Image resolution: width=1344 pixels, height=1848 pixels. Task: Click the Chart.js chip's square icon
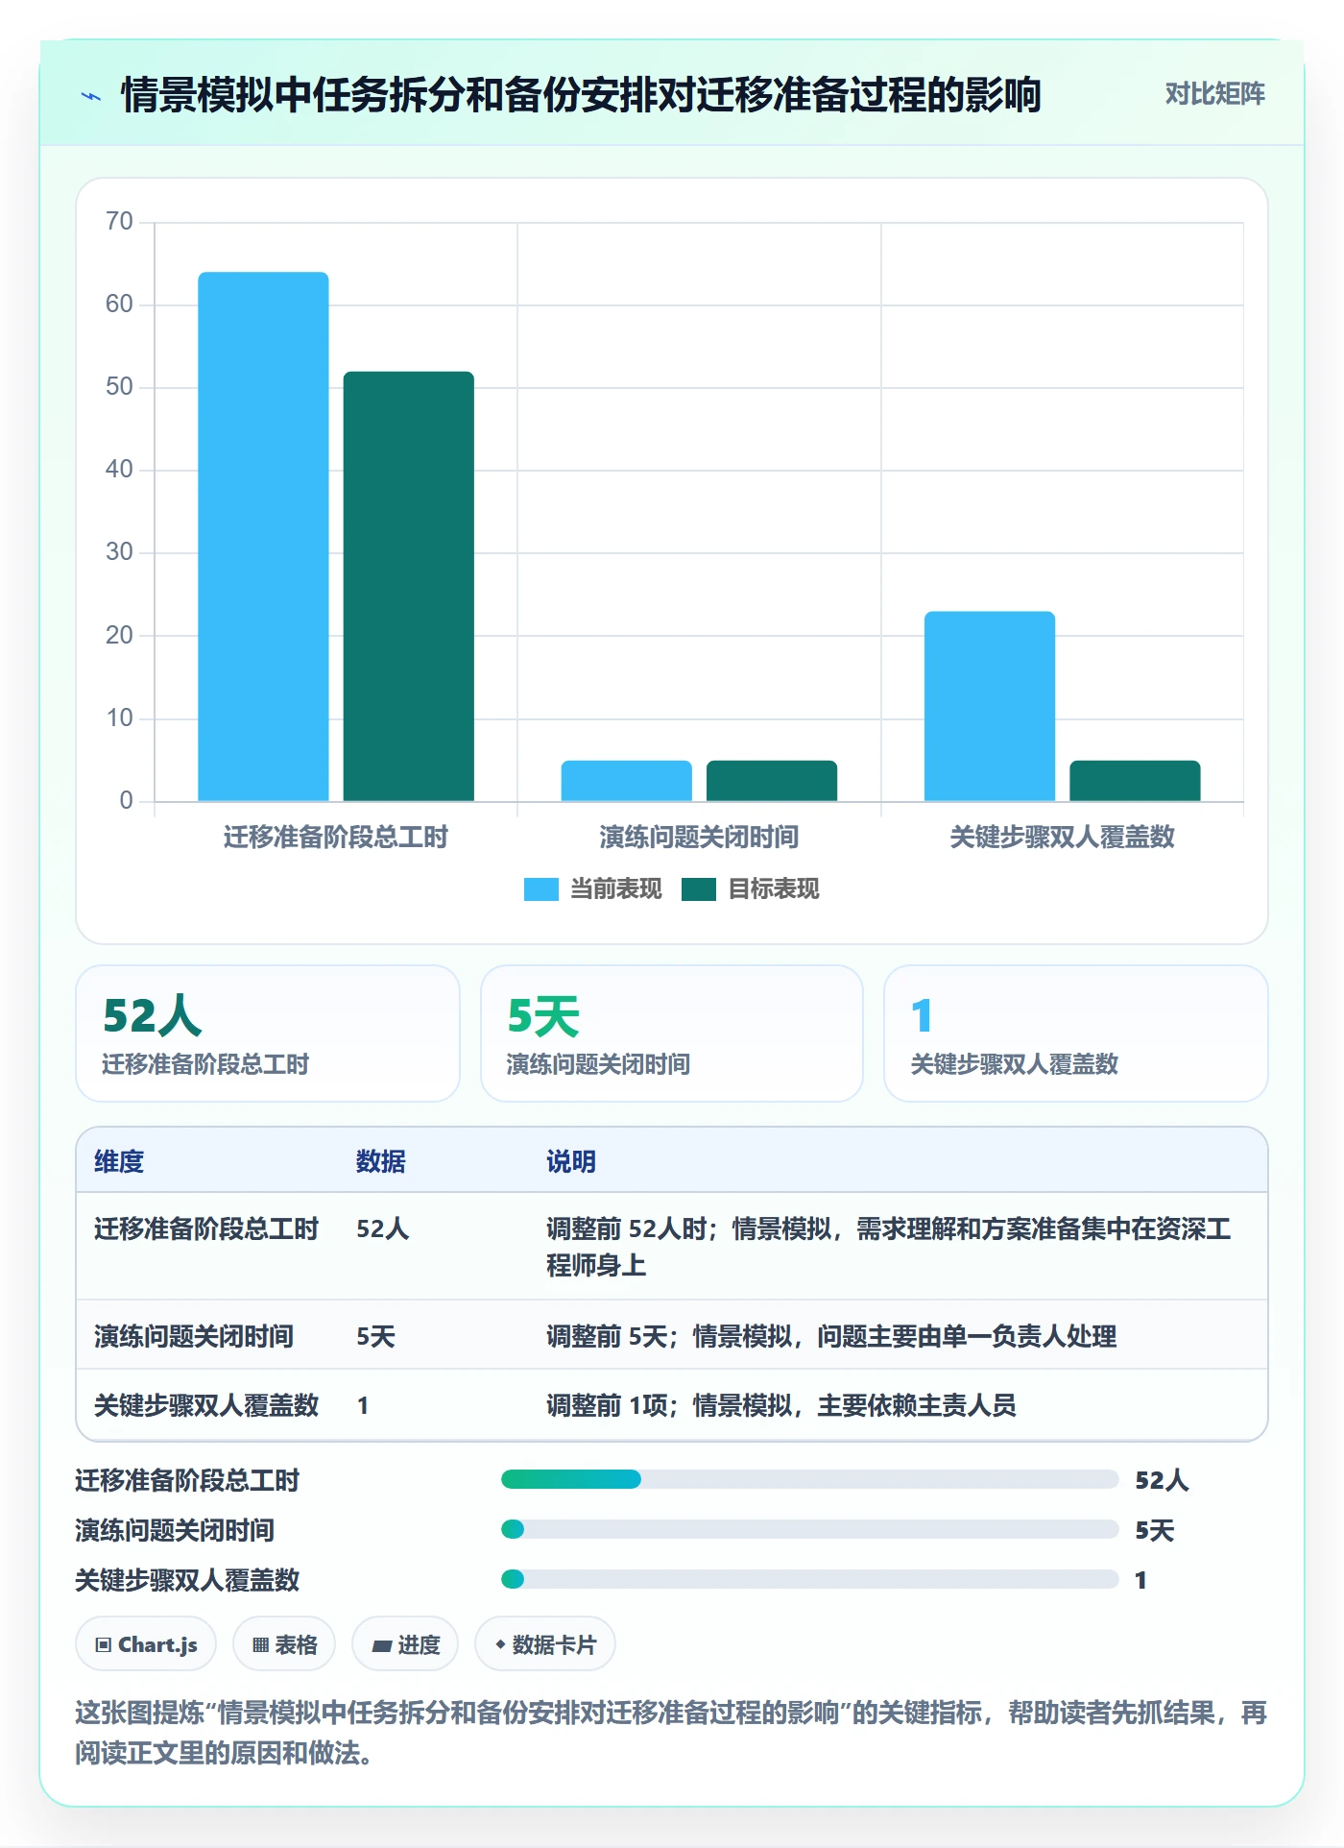pyautogui.click(x=103, y=1645)
